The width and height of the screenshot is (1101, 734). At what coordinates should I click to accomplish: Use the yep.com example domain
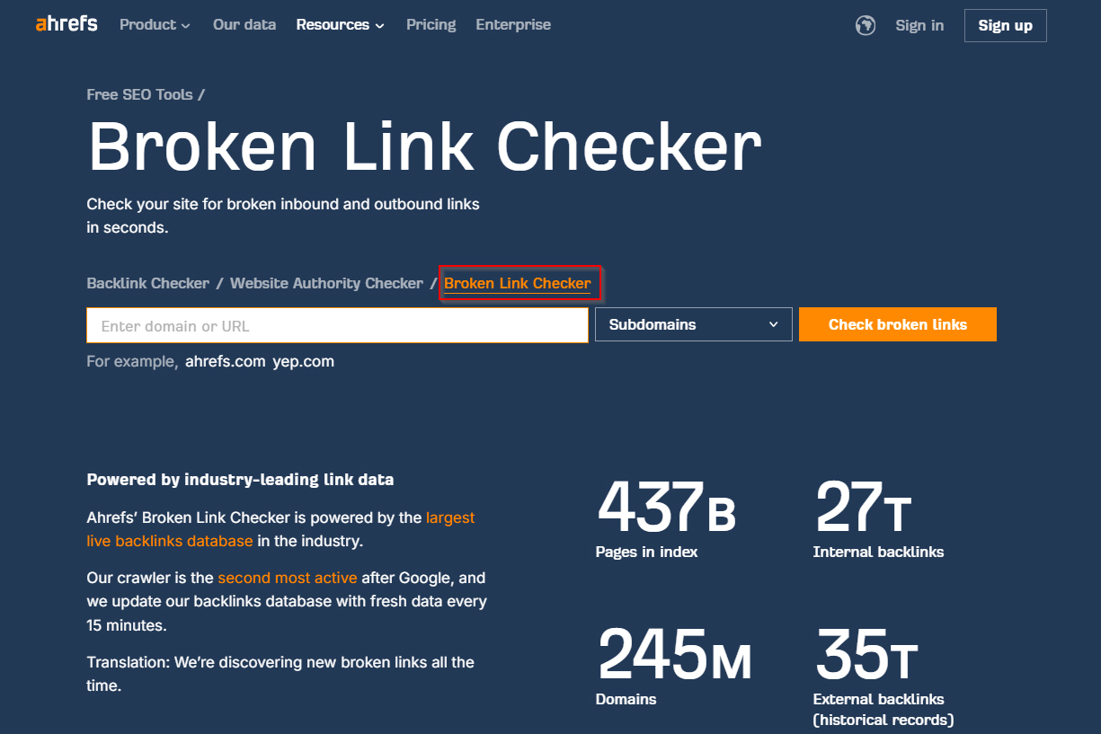(x=304, y=361)
